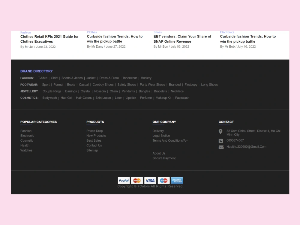Viewport: 300px width, 225px height.
Task: Select Cosmetic popular category
Action: [27, 140]
